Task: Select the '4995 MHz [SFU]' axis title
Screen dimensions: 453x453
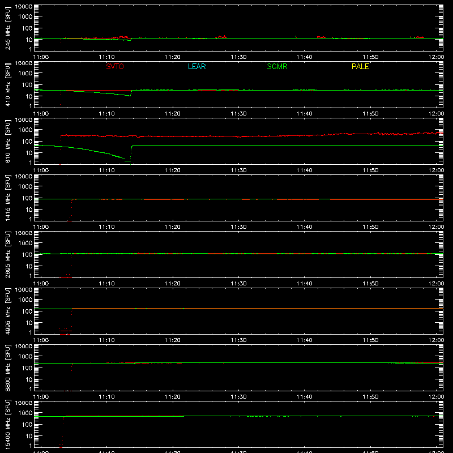Action: tap(7, 311)
